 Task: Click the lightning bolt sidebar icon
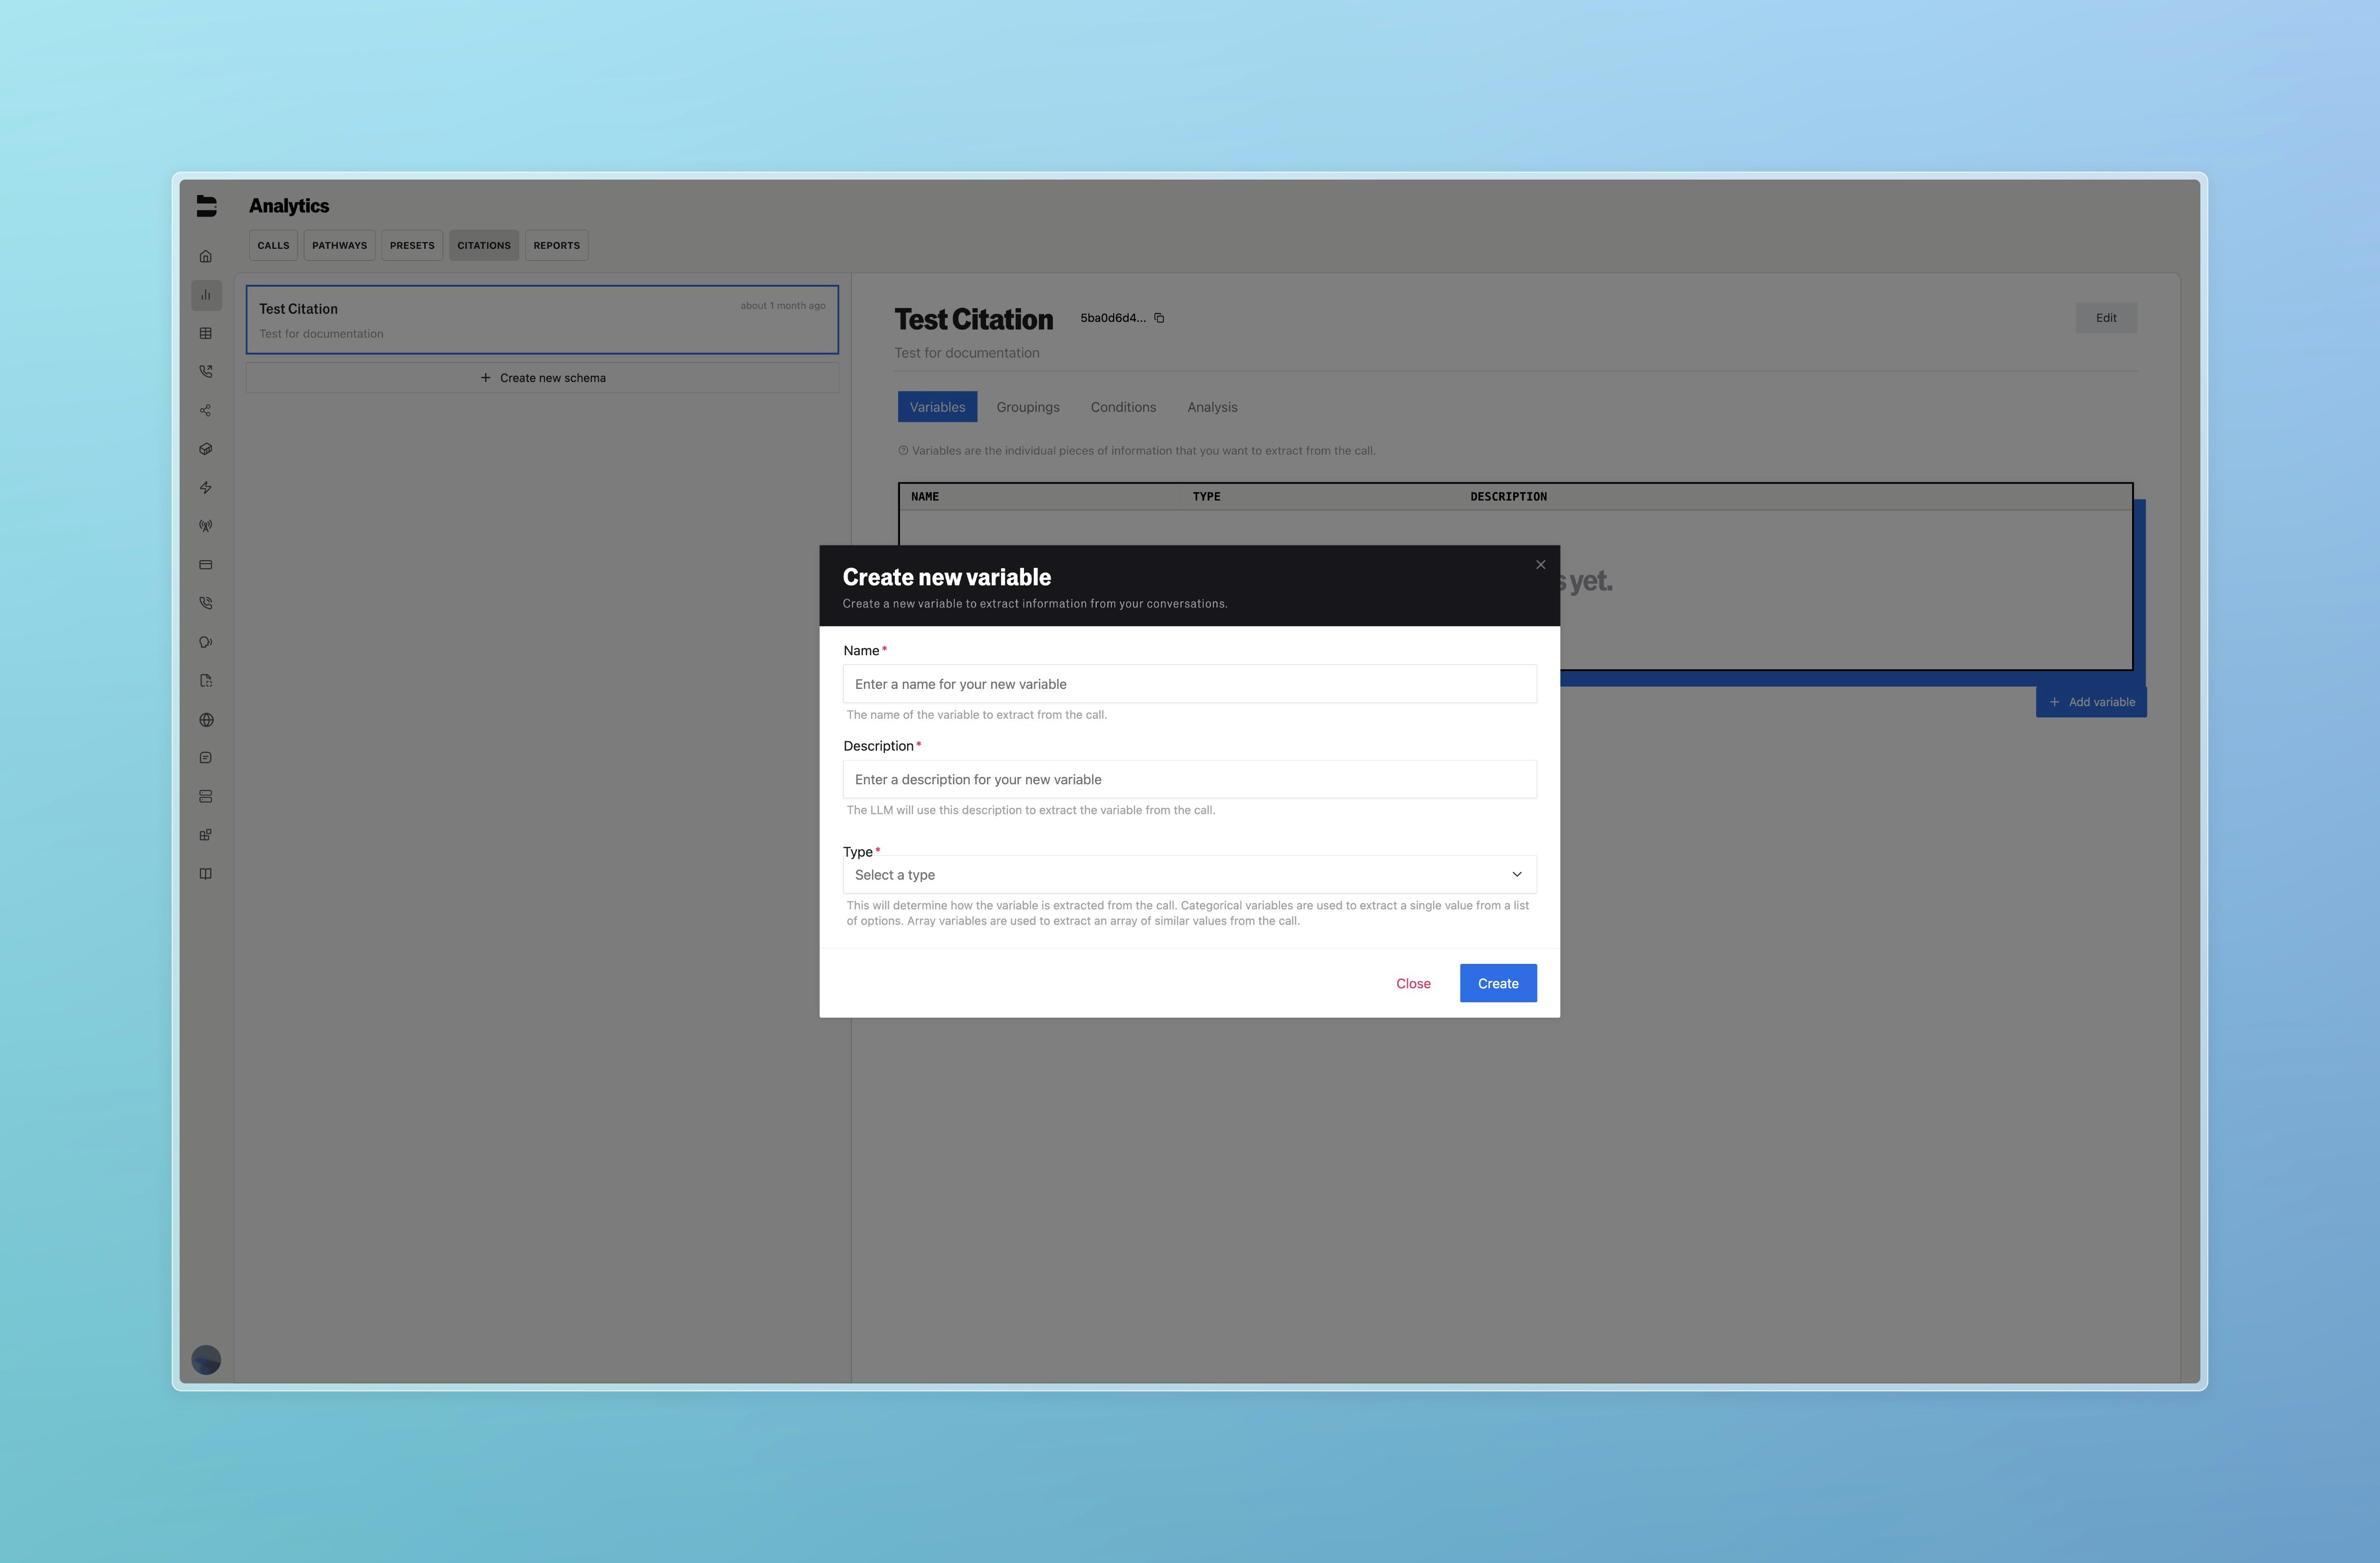tap(206, 488)
